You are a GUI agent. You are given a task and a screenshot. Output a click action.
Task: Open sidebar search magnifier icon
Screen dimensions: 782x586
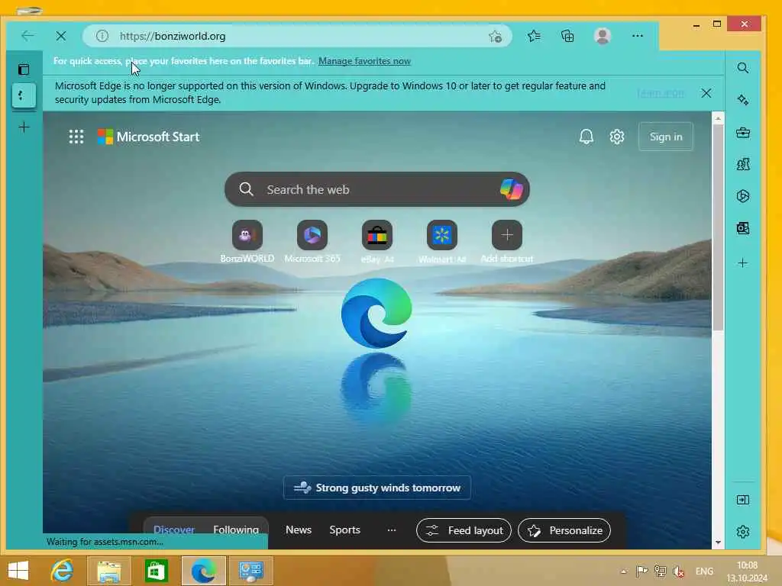point(742,68)
